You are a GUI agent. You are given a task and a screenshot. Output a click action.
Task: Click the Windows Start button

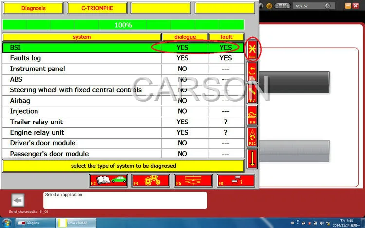coord(7,223)
